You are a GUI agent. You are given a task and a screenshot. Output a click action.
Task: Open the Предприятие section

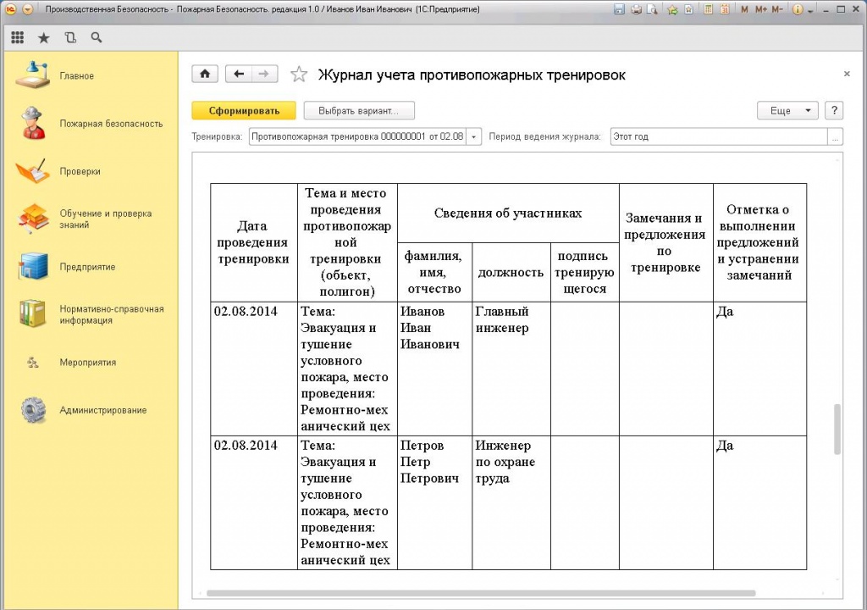(91, 267)
